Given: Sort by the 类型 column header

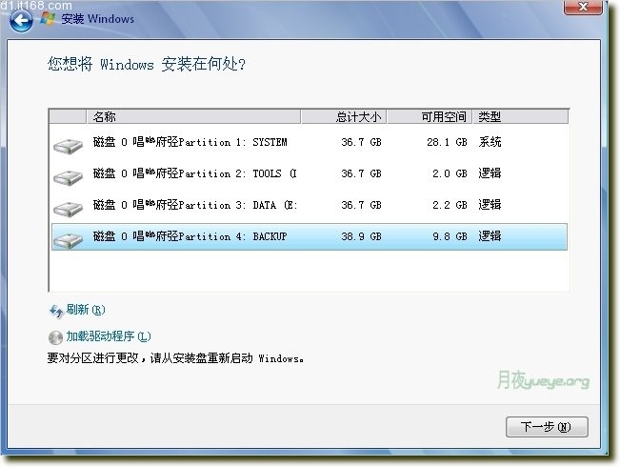Looking at the screenshot, I should (520, 116).
